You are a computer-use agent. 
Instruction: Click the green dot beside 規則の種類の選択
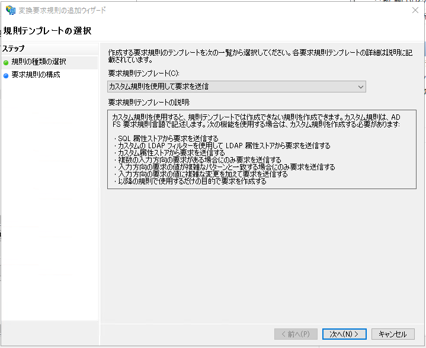tap(6, 63)
